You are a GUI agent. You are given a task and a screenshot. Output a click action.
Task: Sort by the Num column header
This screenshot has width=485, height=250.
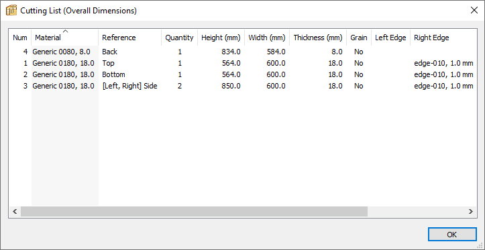coord(20,38)
